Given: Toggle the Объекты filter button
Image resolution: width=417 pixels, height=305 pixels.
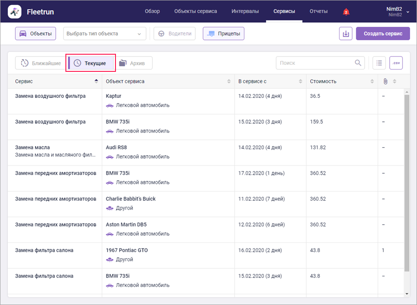Looking at the screenshot, I should pyautogui.click(x=36, y=34).
